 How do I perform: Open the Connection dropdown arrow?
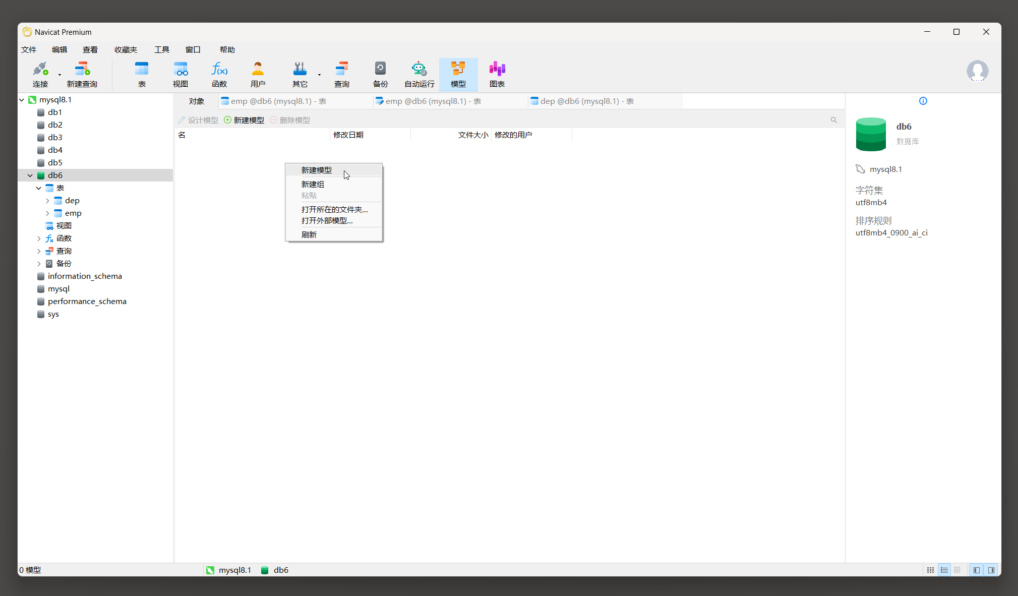click(59, 75)
